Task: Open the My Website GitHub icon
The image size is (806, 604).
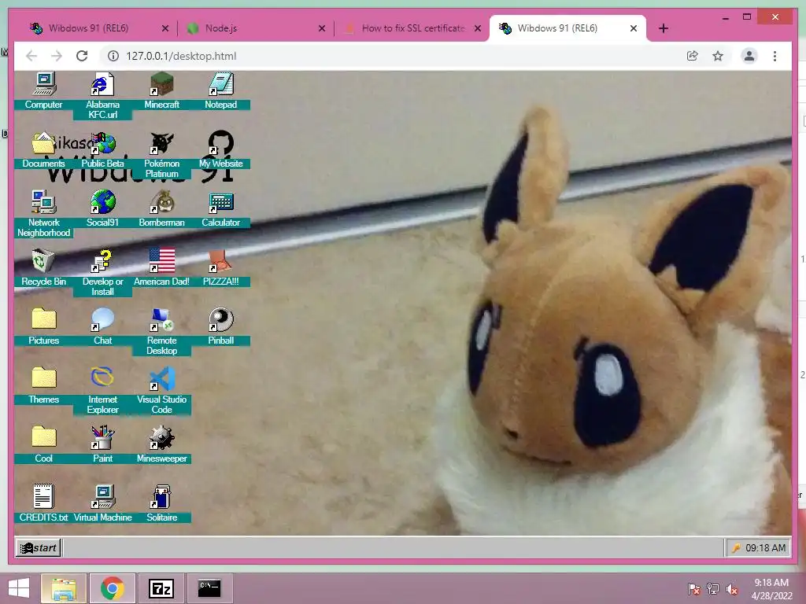Action: [221, 150]
